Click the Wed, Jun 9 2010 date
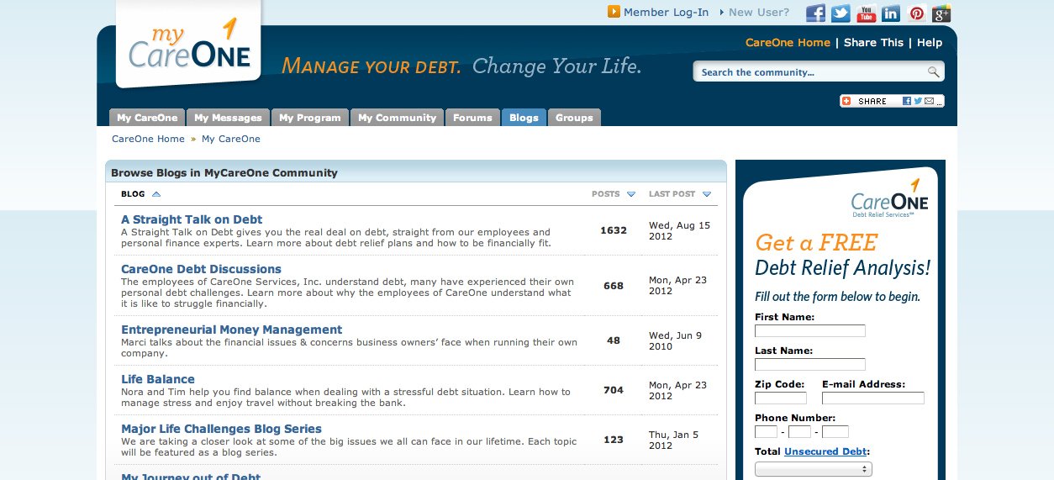Screen dimensions: 1054x480 click(x=675, y=340)
